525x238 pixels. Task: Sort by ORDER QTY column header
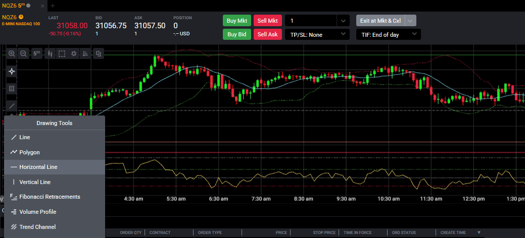[131, 232]
